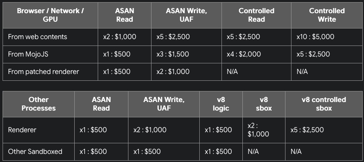Image resolution: width=364 pixels, height=162 pixels.
Task: Select the 'v8 controlled sbox' column header
Action: coord(323,104)
